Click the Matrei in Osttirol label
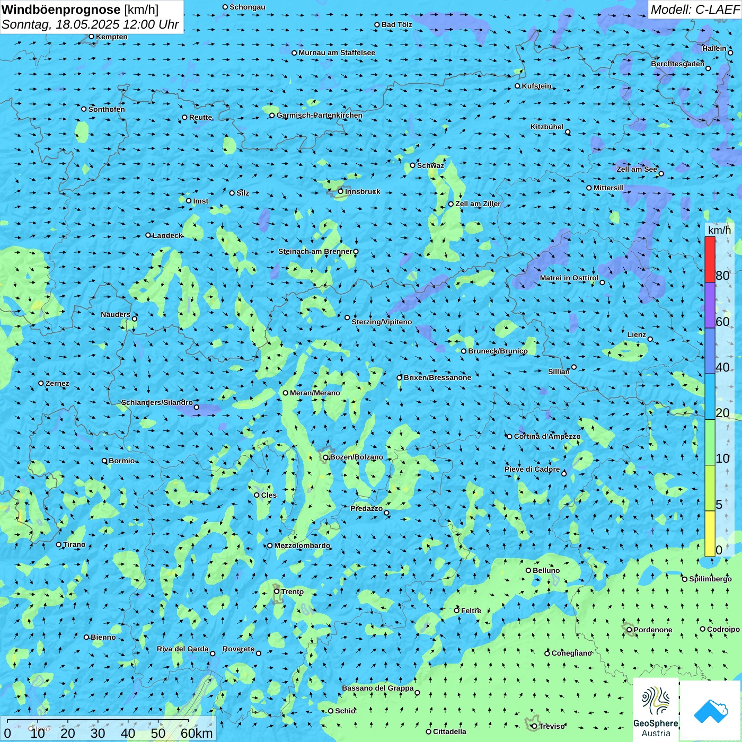This screenshot has height=742, width=742. [x=569, y=278]
